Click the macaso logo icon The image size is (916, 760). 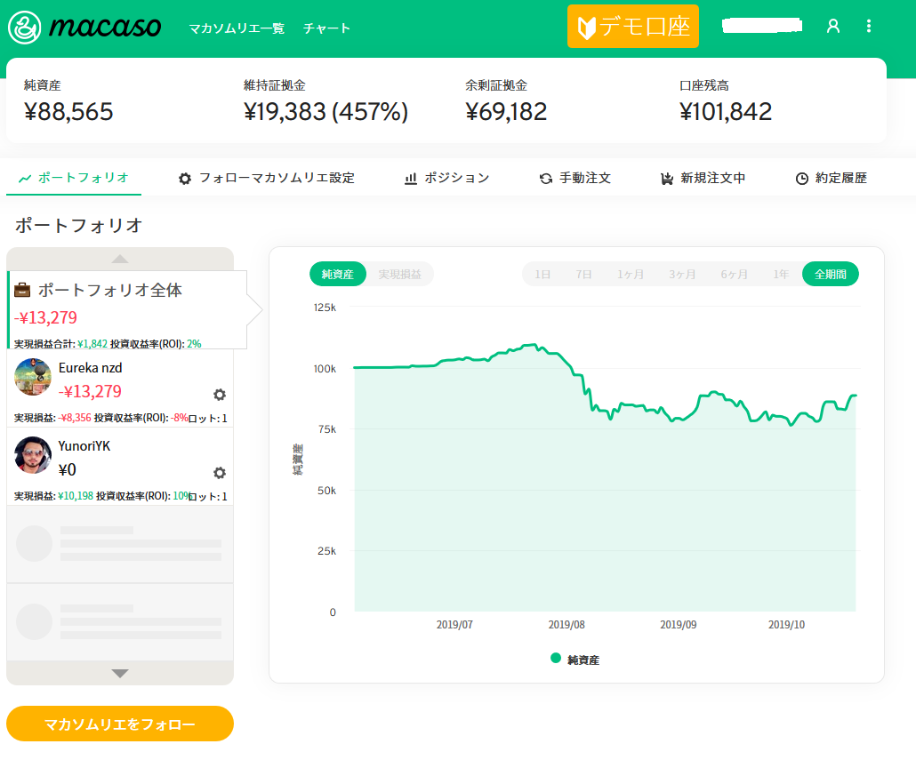24,28
